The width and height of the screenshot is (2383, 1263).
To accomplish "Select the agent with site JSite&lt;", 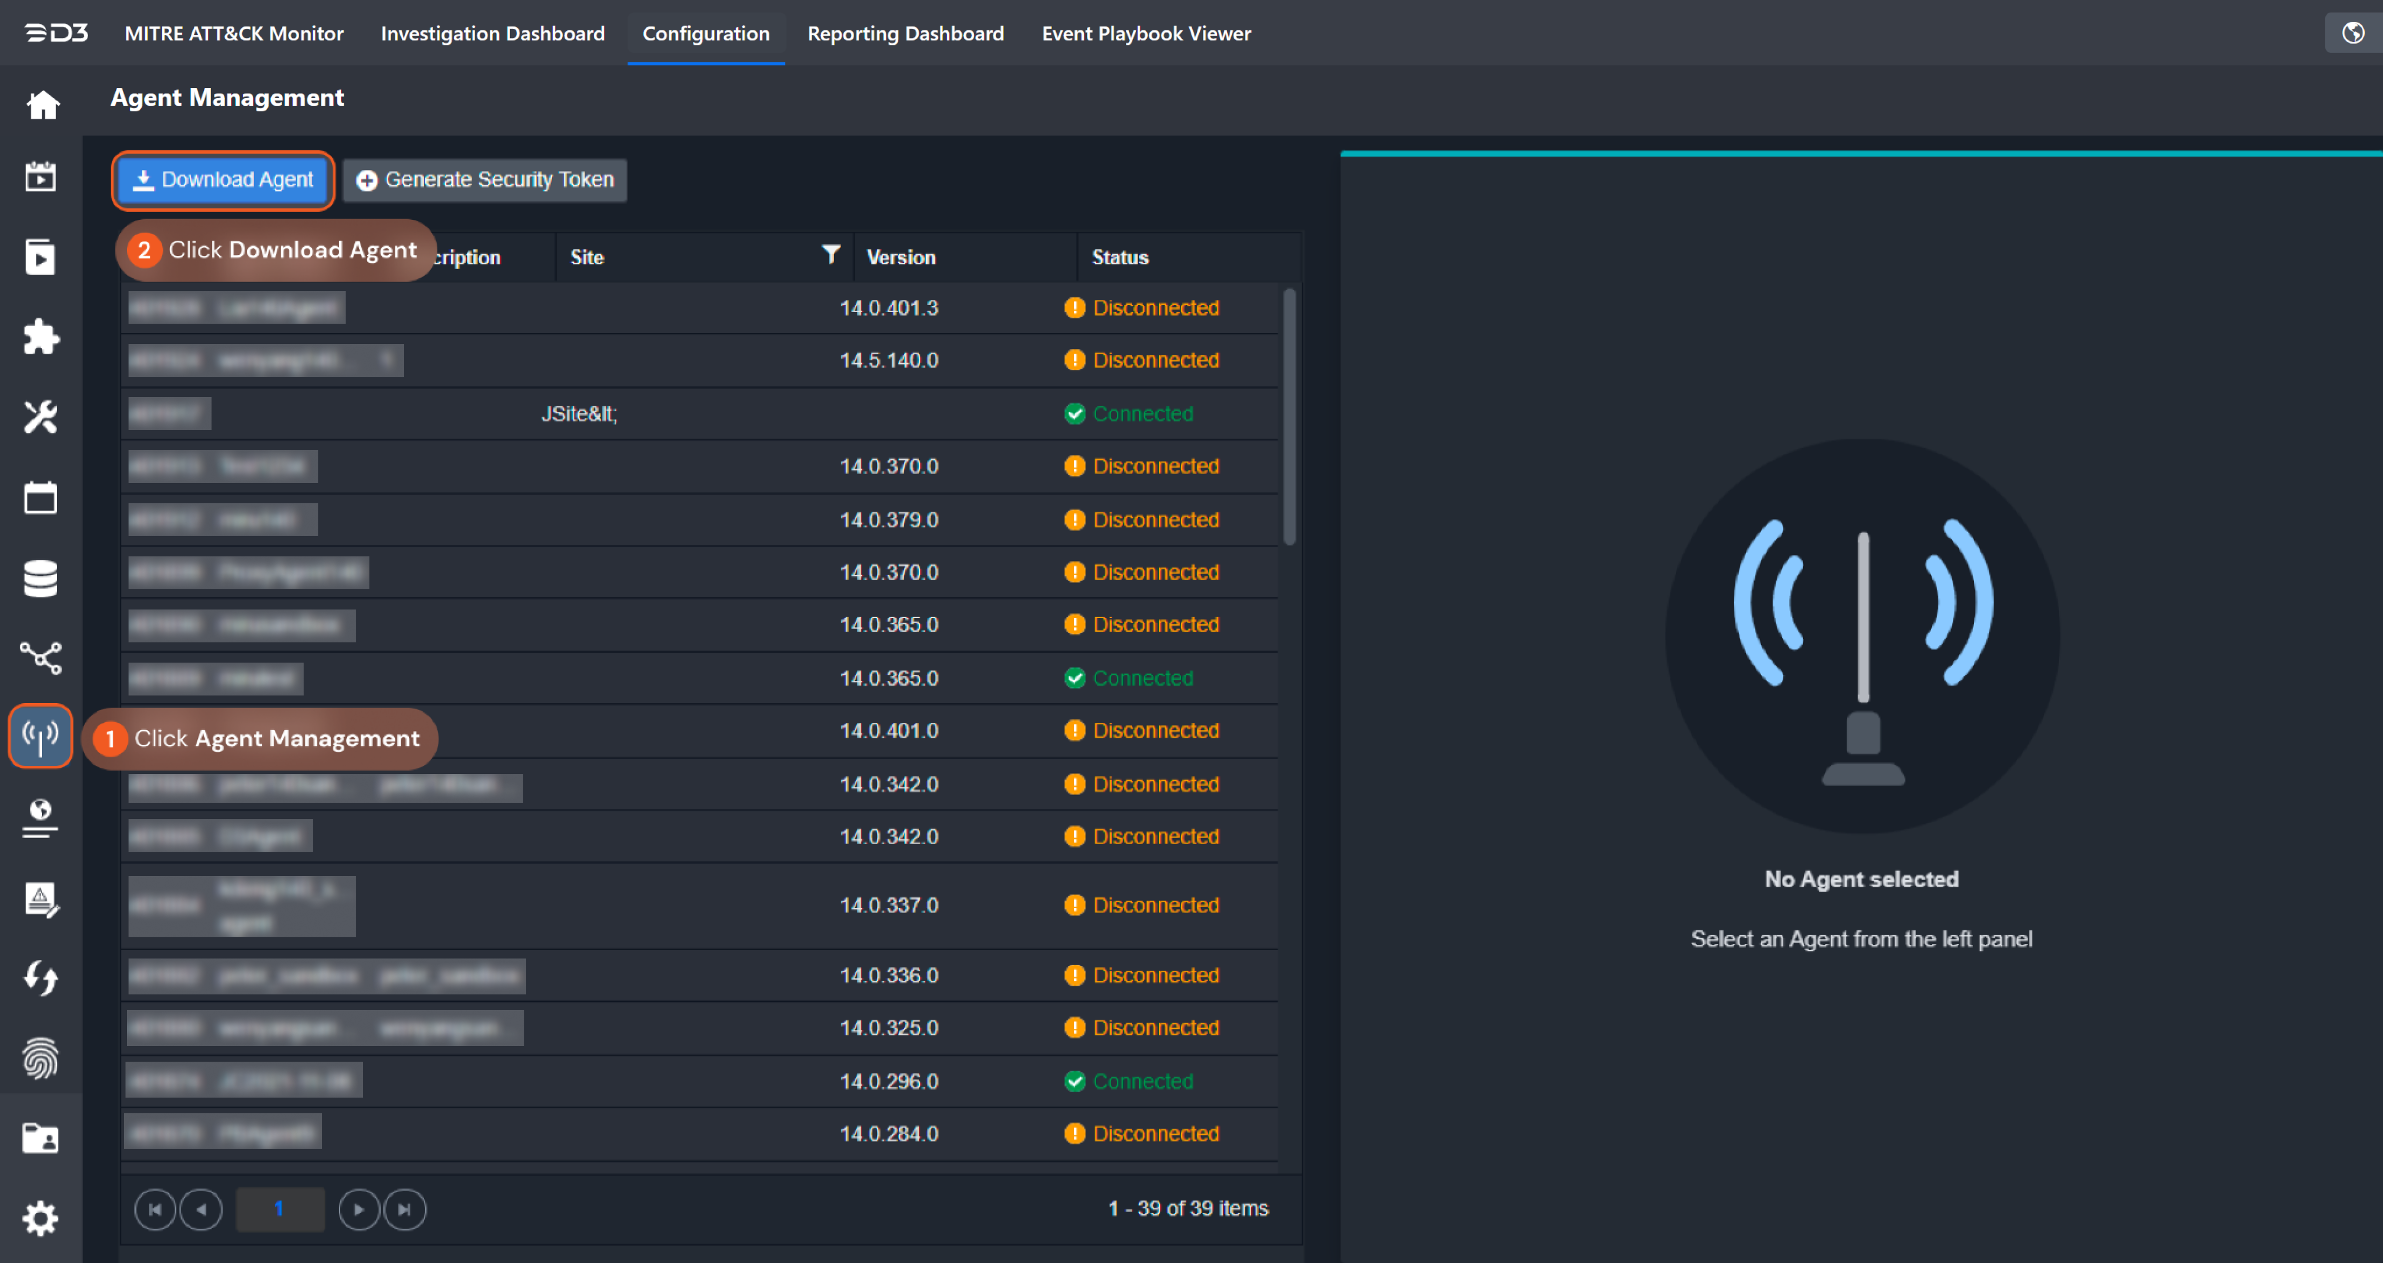I will click(699, 413).
